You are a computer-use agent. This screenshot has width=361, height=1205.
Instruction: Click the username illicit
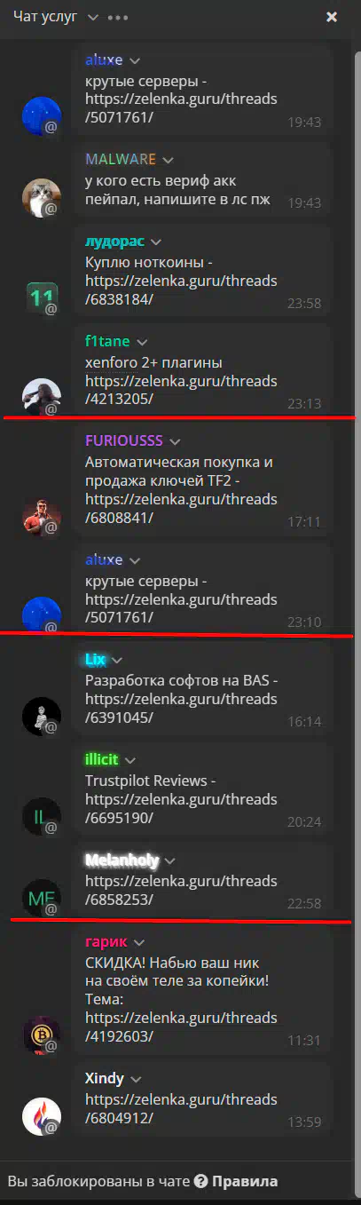(102, 760)
